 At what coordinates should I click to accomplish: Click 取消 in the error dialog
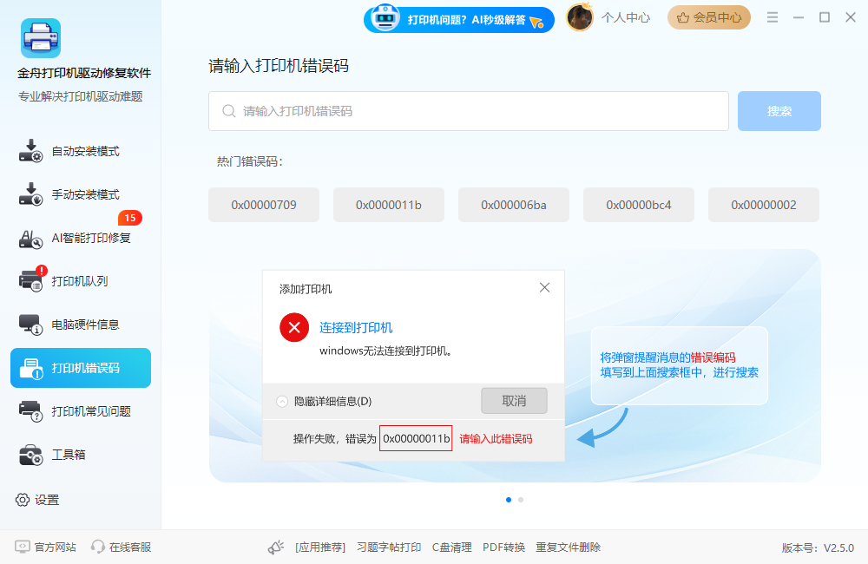[x=514, y=400]
